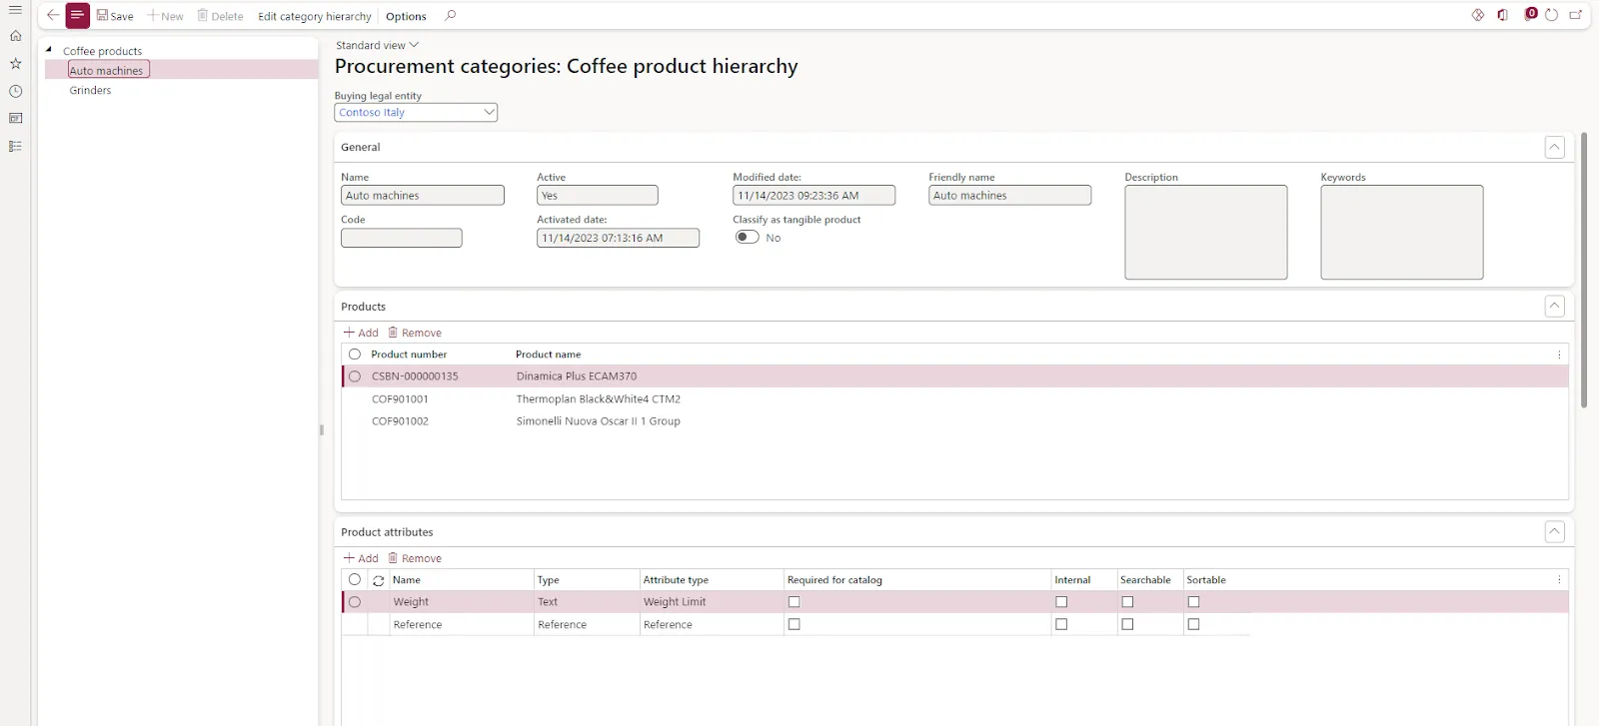Sort by Product number column header
1599x726 pixels.
coord(409,355)
